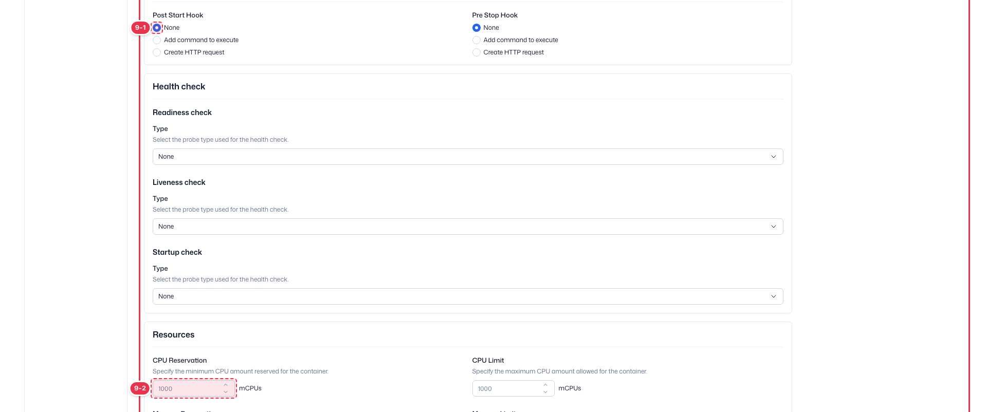The width and height of the screenshot is (987, 412).
Task: Select Add command to execute under Post Start Hook
Action: [x=157, y=40]
